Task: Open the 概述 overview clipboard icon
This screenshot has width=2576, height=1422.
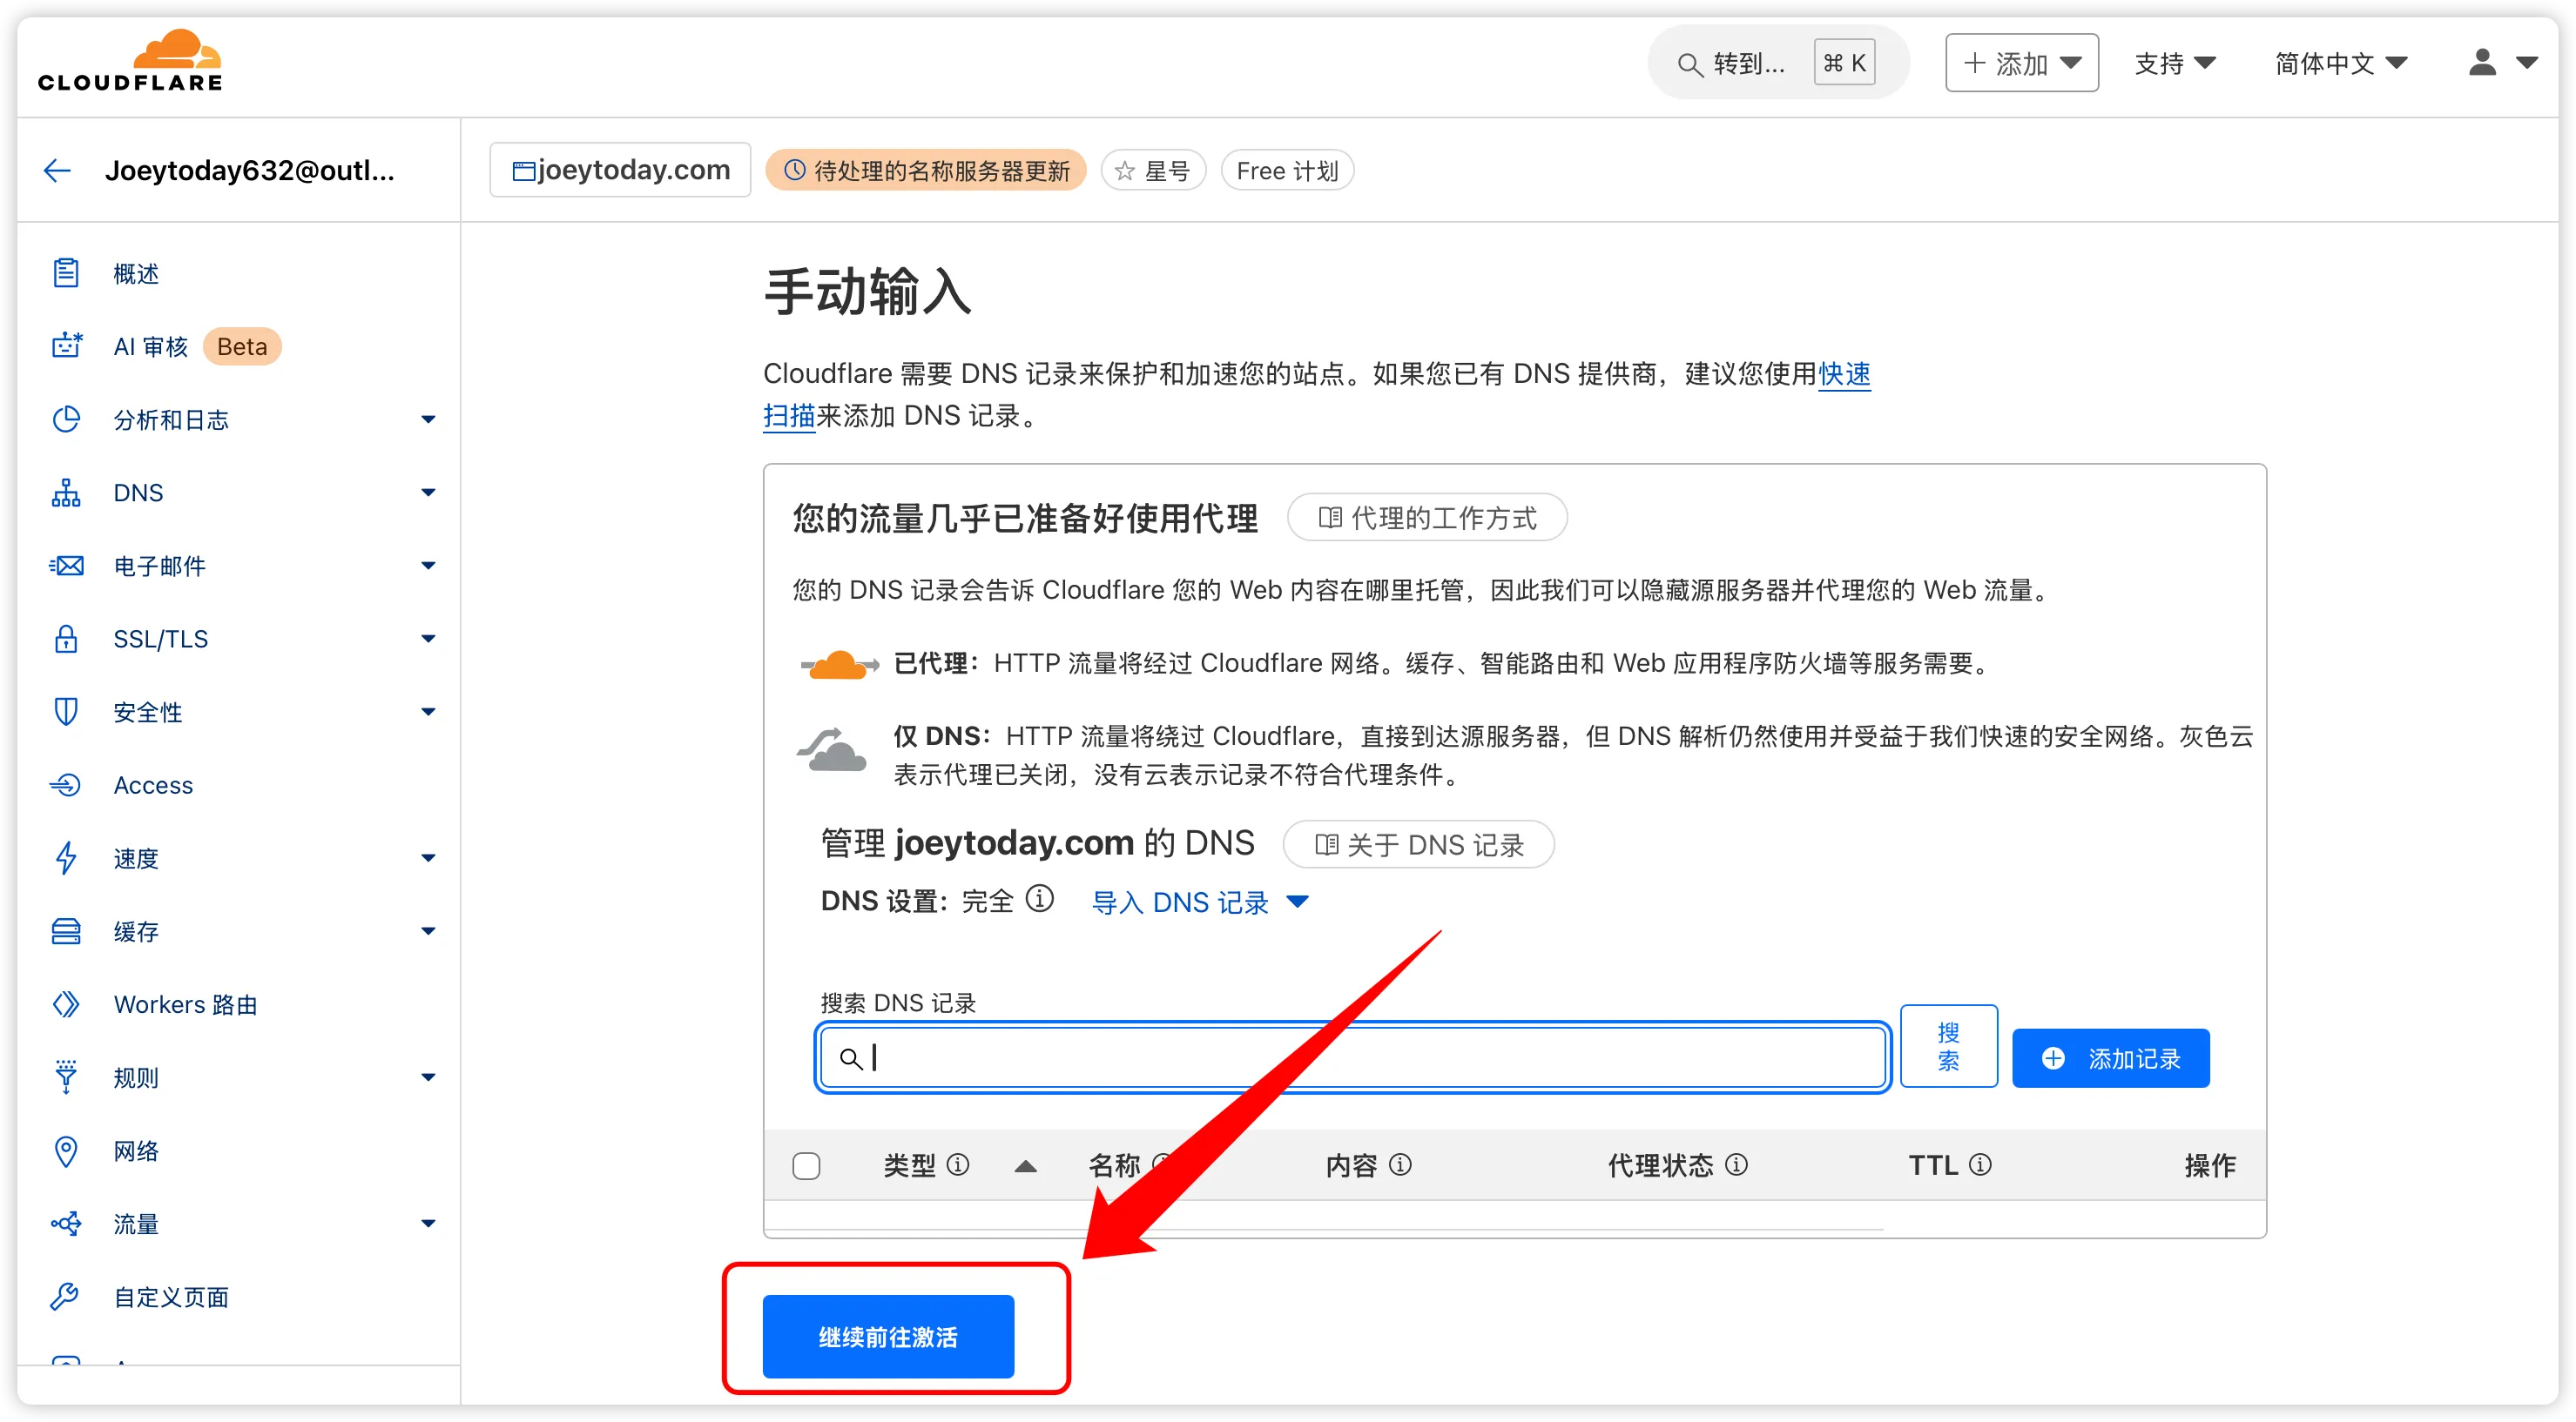Action: coord(66,272)
